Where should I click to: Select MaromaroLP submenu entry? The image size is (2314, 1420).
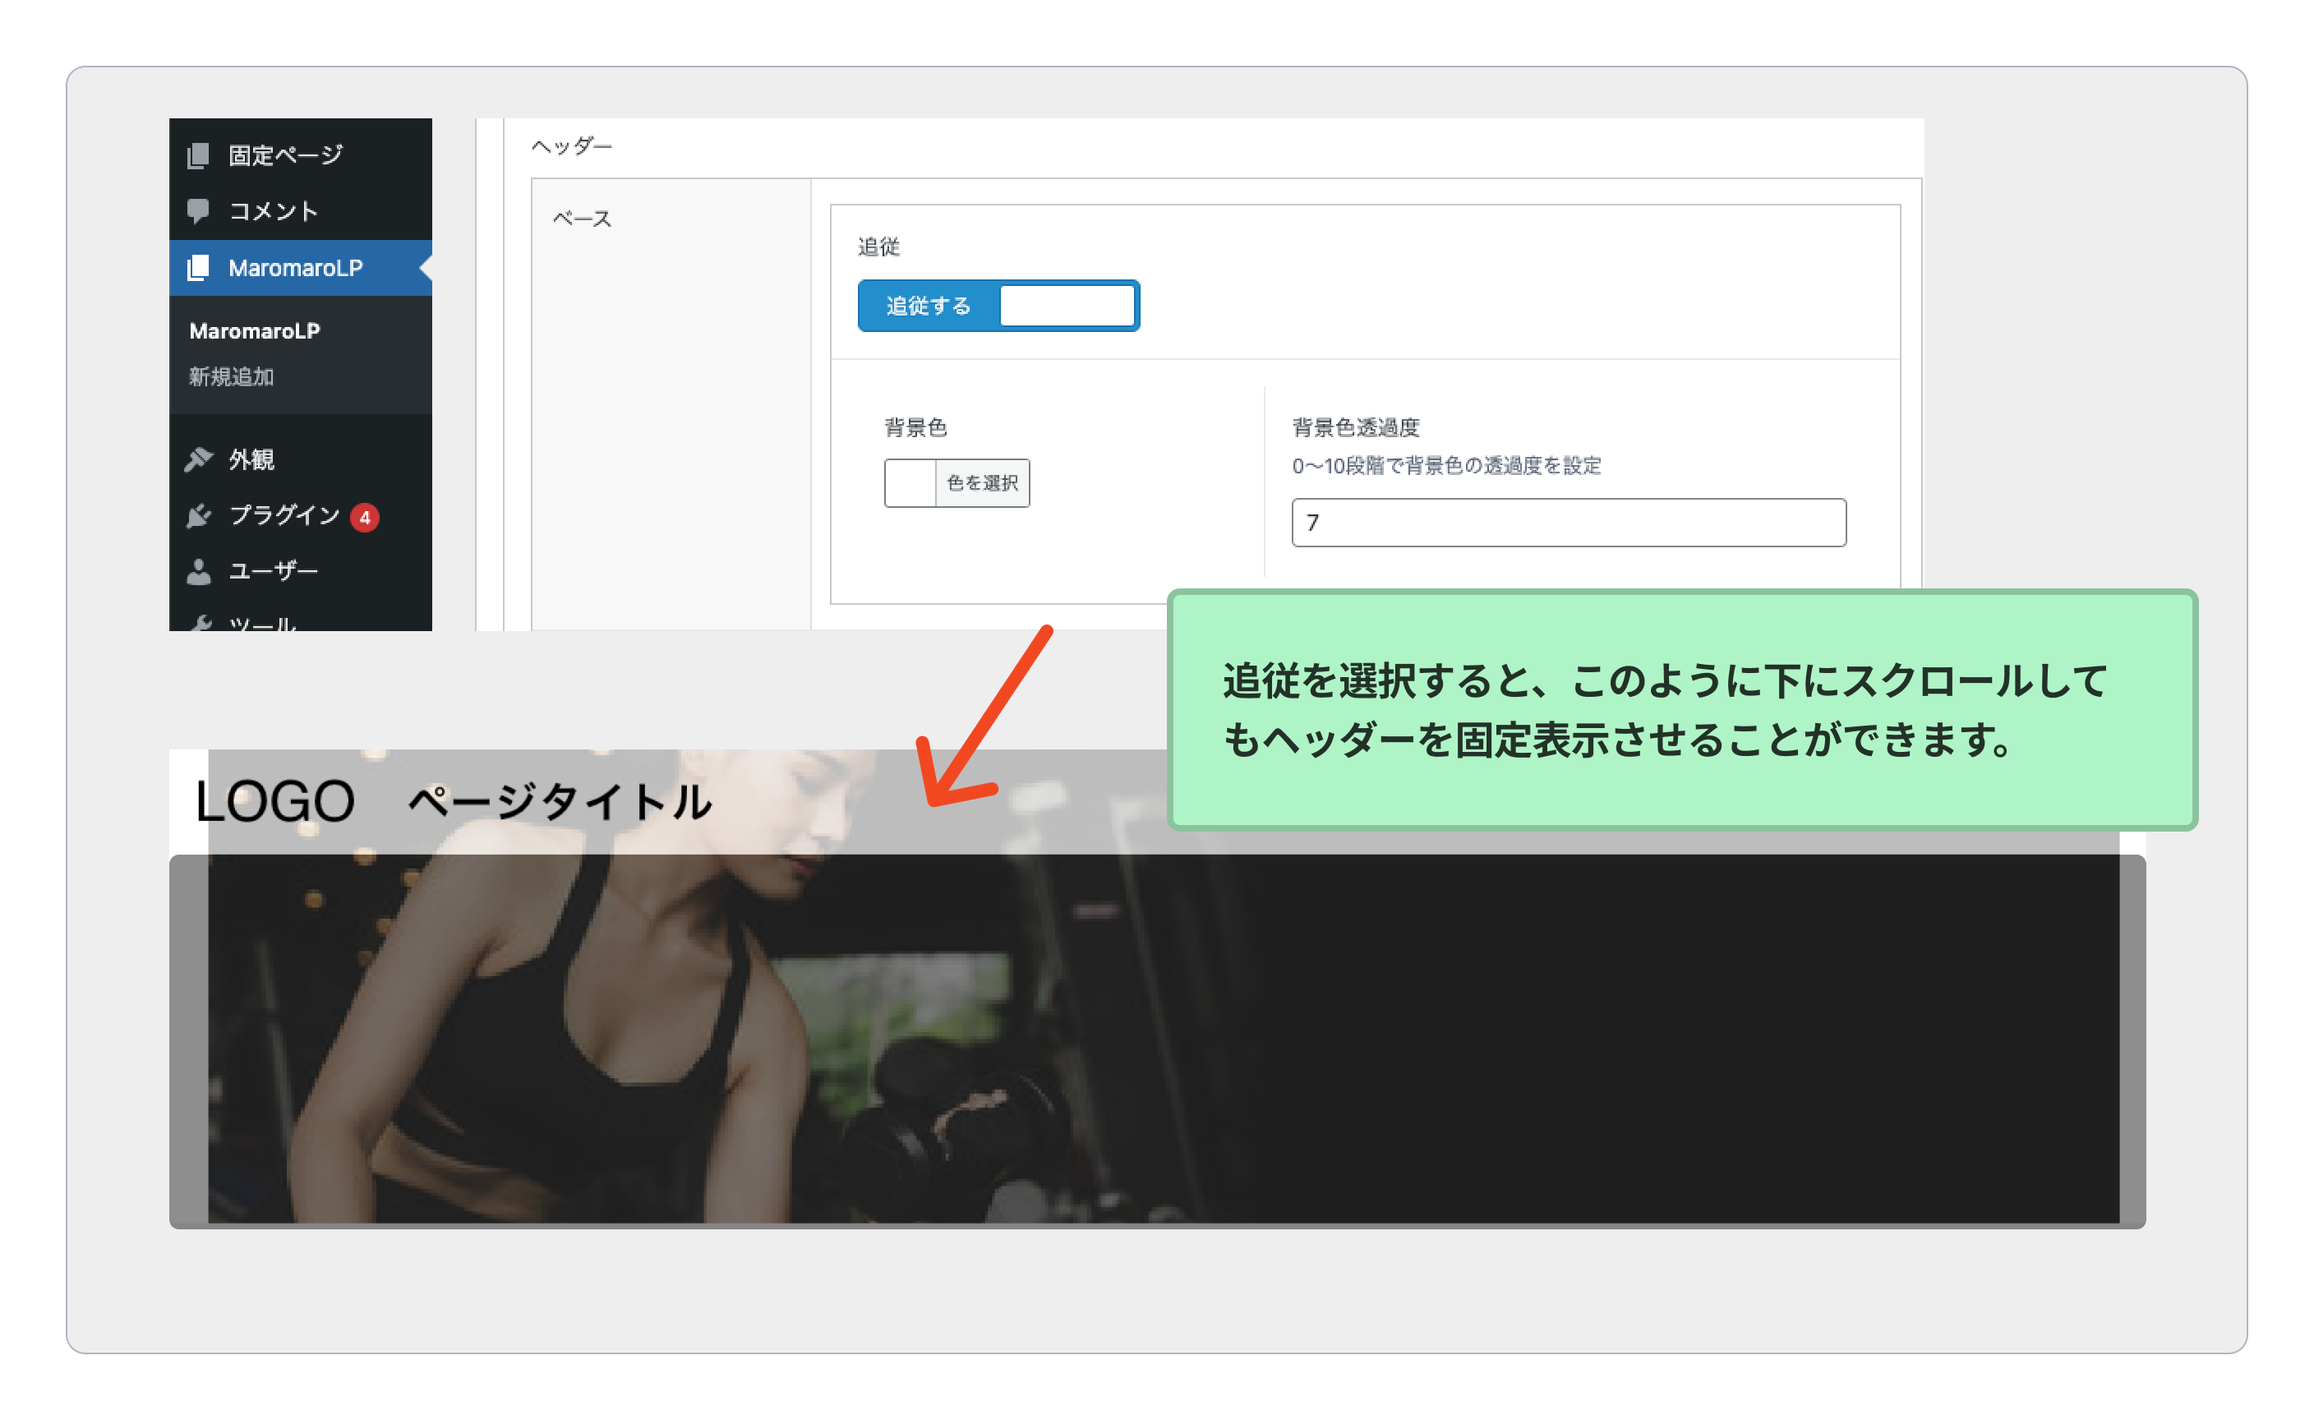coord(255,330)
